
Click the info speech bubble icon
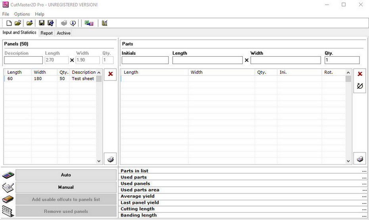[73, 23]
